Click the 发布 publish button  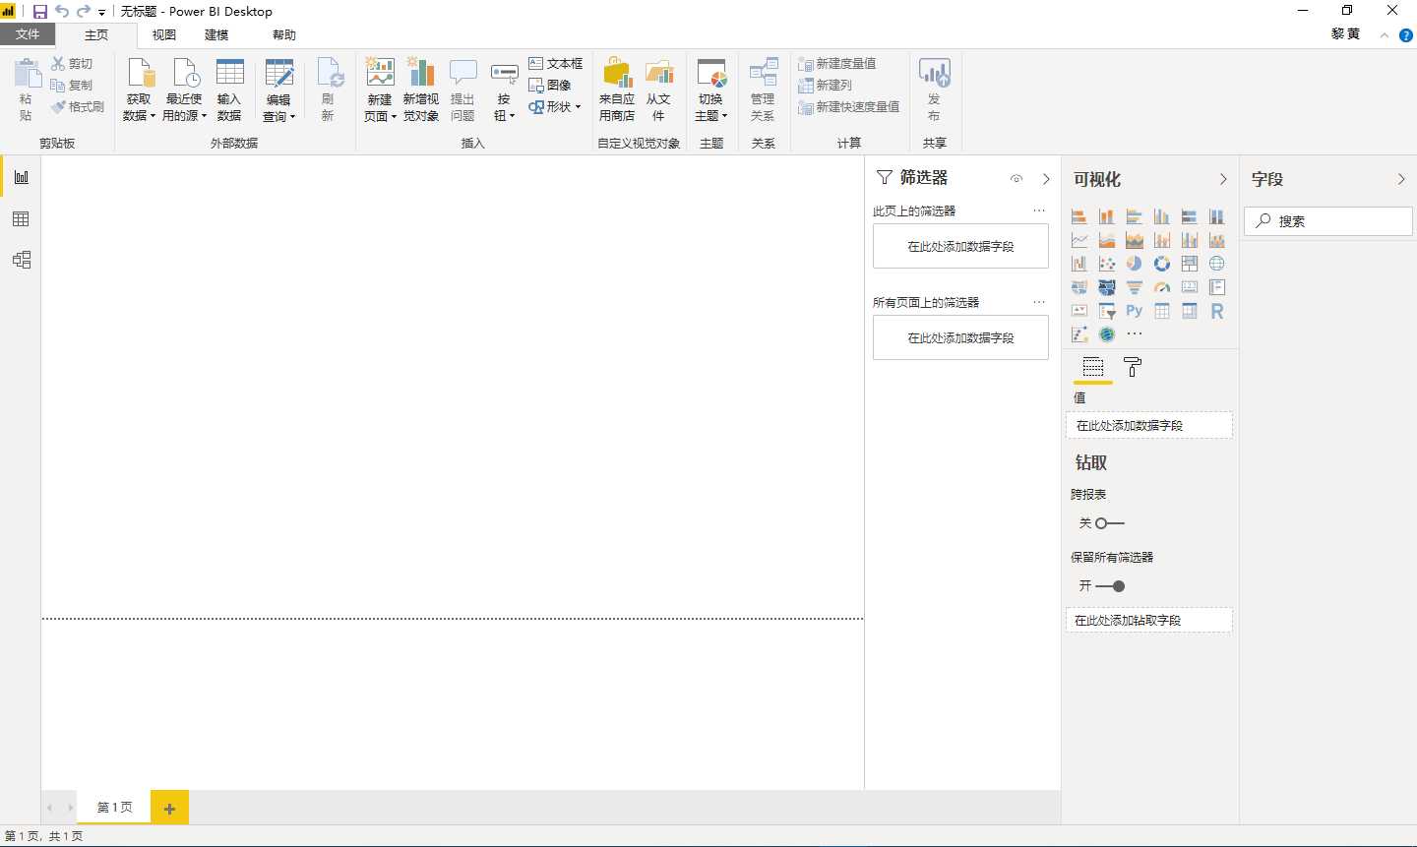coord(934,90)
